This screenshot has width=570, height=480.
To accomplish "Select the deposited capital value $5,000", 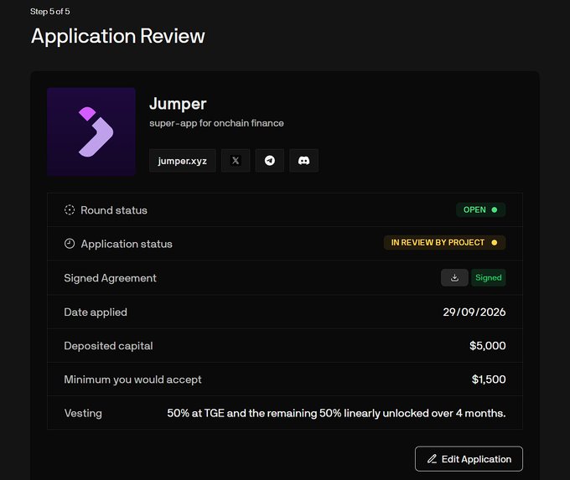I will pyautogui.click(x=488, y=346).
